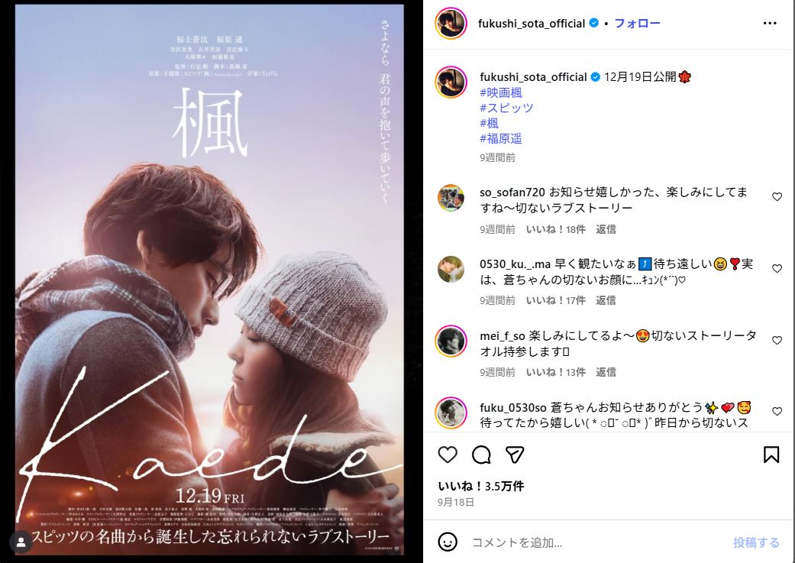This screenshot has height=563, width=795.
Task: Follow fukushi_sota_official with フォロー
Action: (x=637, y=24)
